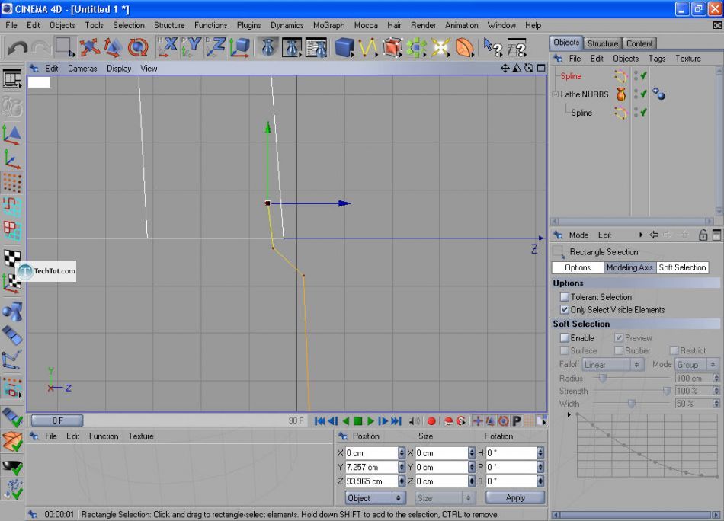Click the Position Y 7.257 cm field

[x=371, y=468]
